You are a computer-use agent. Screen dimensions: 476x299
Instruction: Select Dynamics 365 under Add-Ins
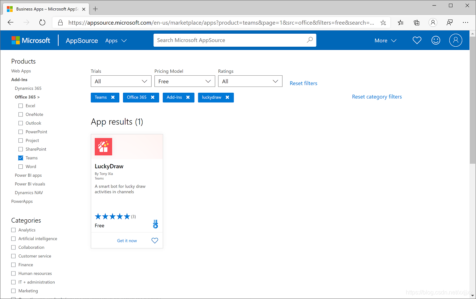(x=28, y=88)
